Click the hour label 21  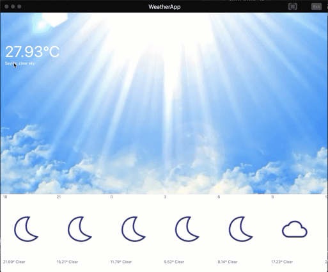(x=59, y=197)
